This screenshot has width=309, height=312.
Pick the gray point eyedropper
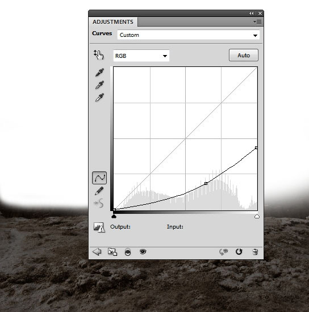click(x=99, y=85)
